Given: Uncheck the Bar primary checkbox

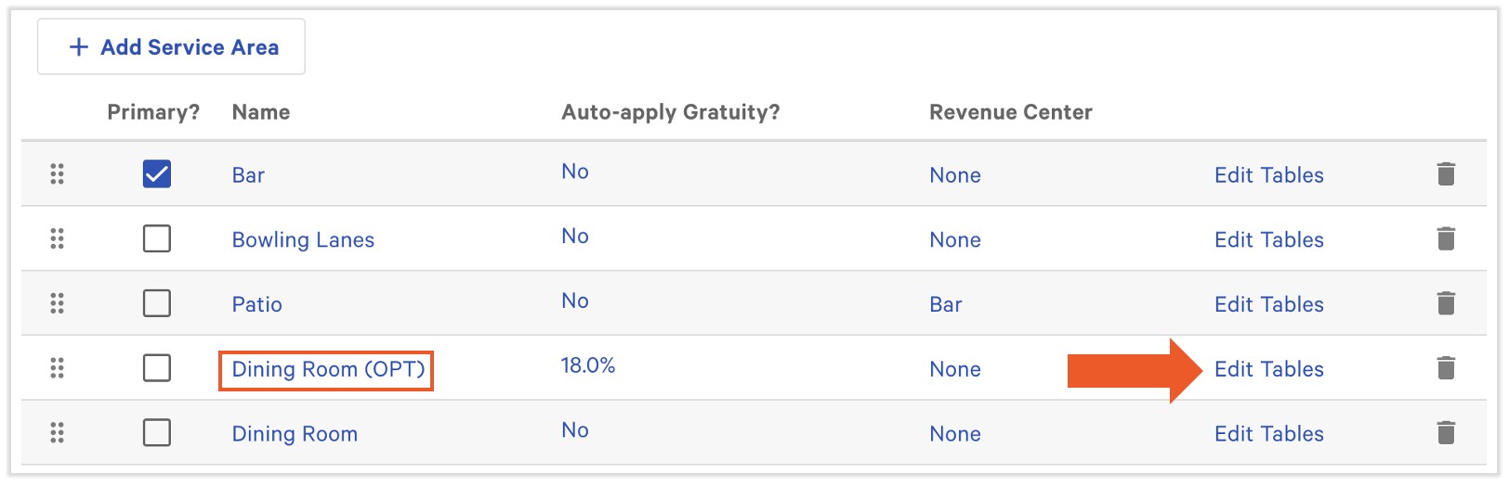Looking at the screenshot, I should (157, 174).
